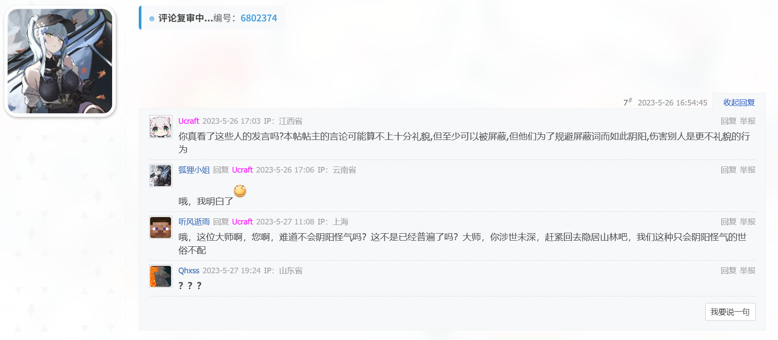Image resolution: width=778 pixels, height=340 pixels.
Task: Report Ucraft's comment via 举报
Action: tap(747, 121)
